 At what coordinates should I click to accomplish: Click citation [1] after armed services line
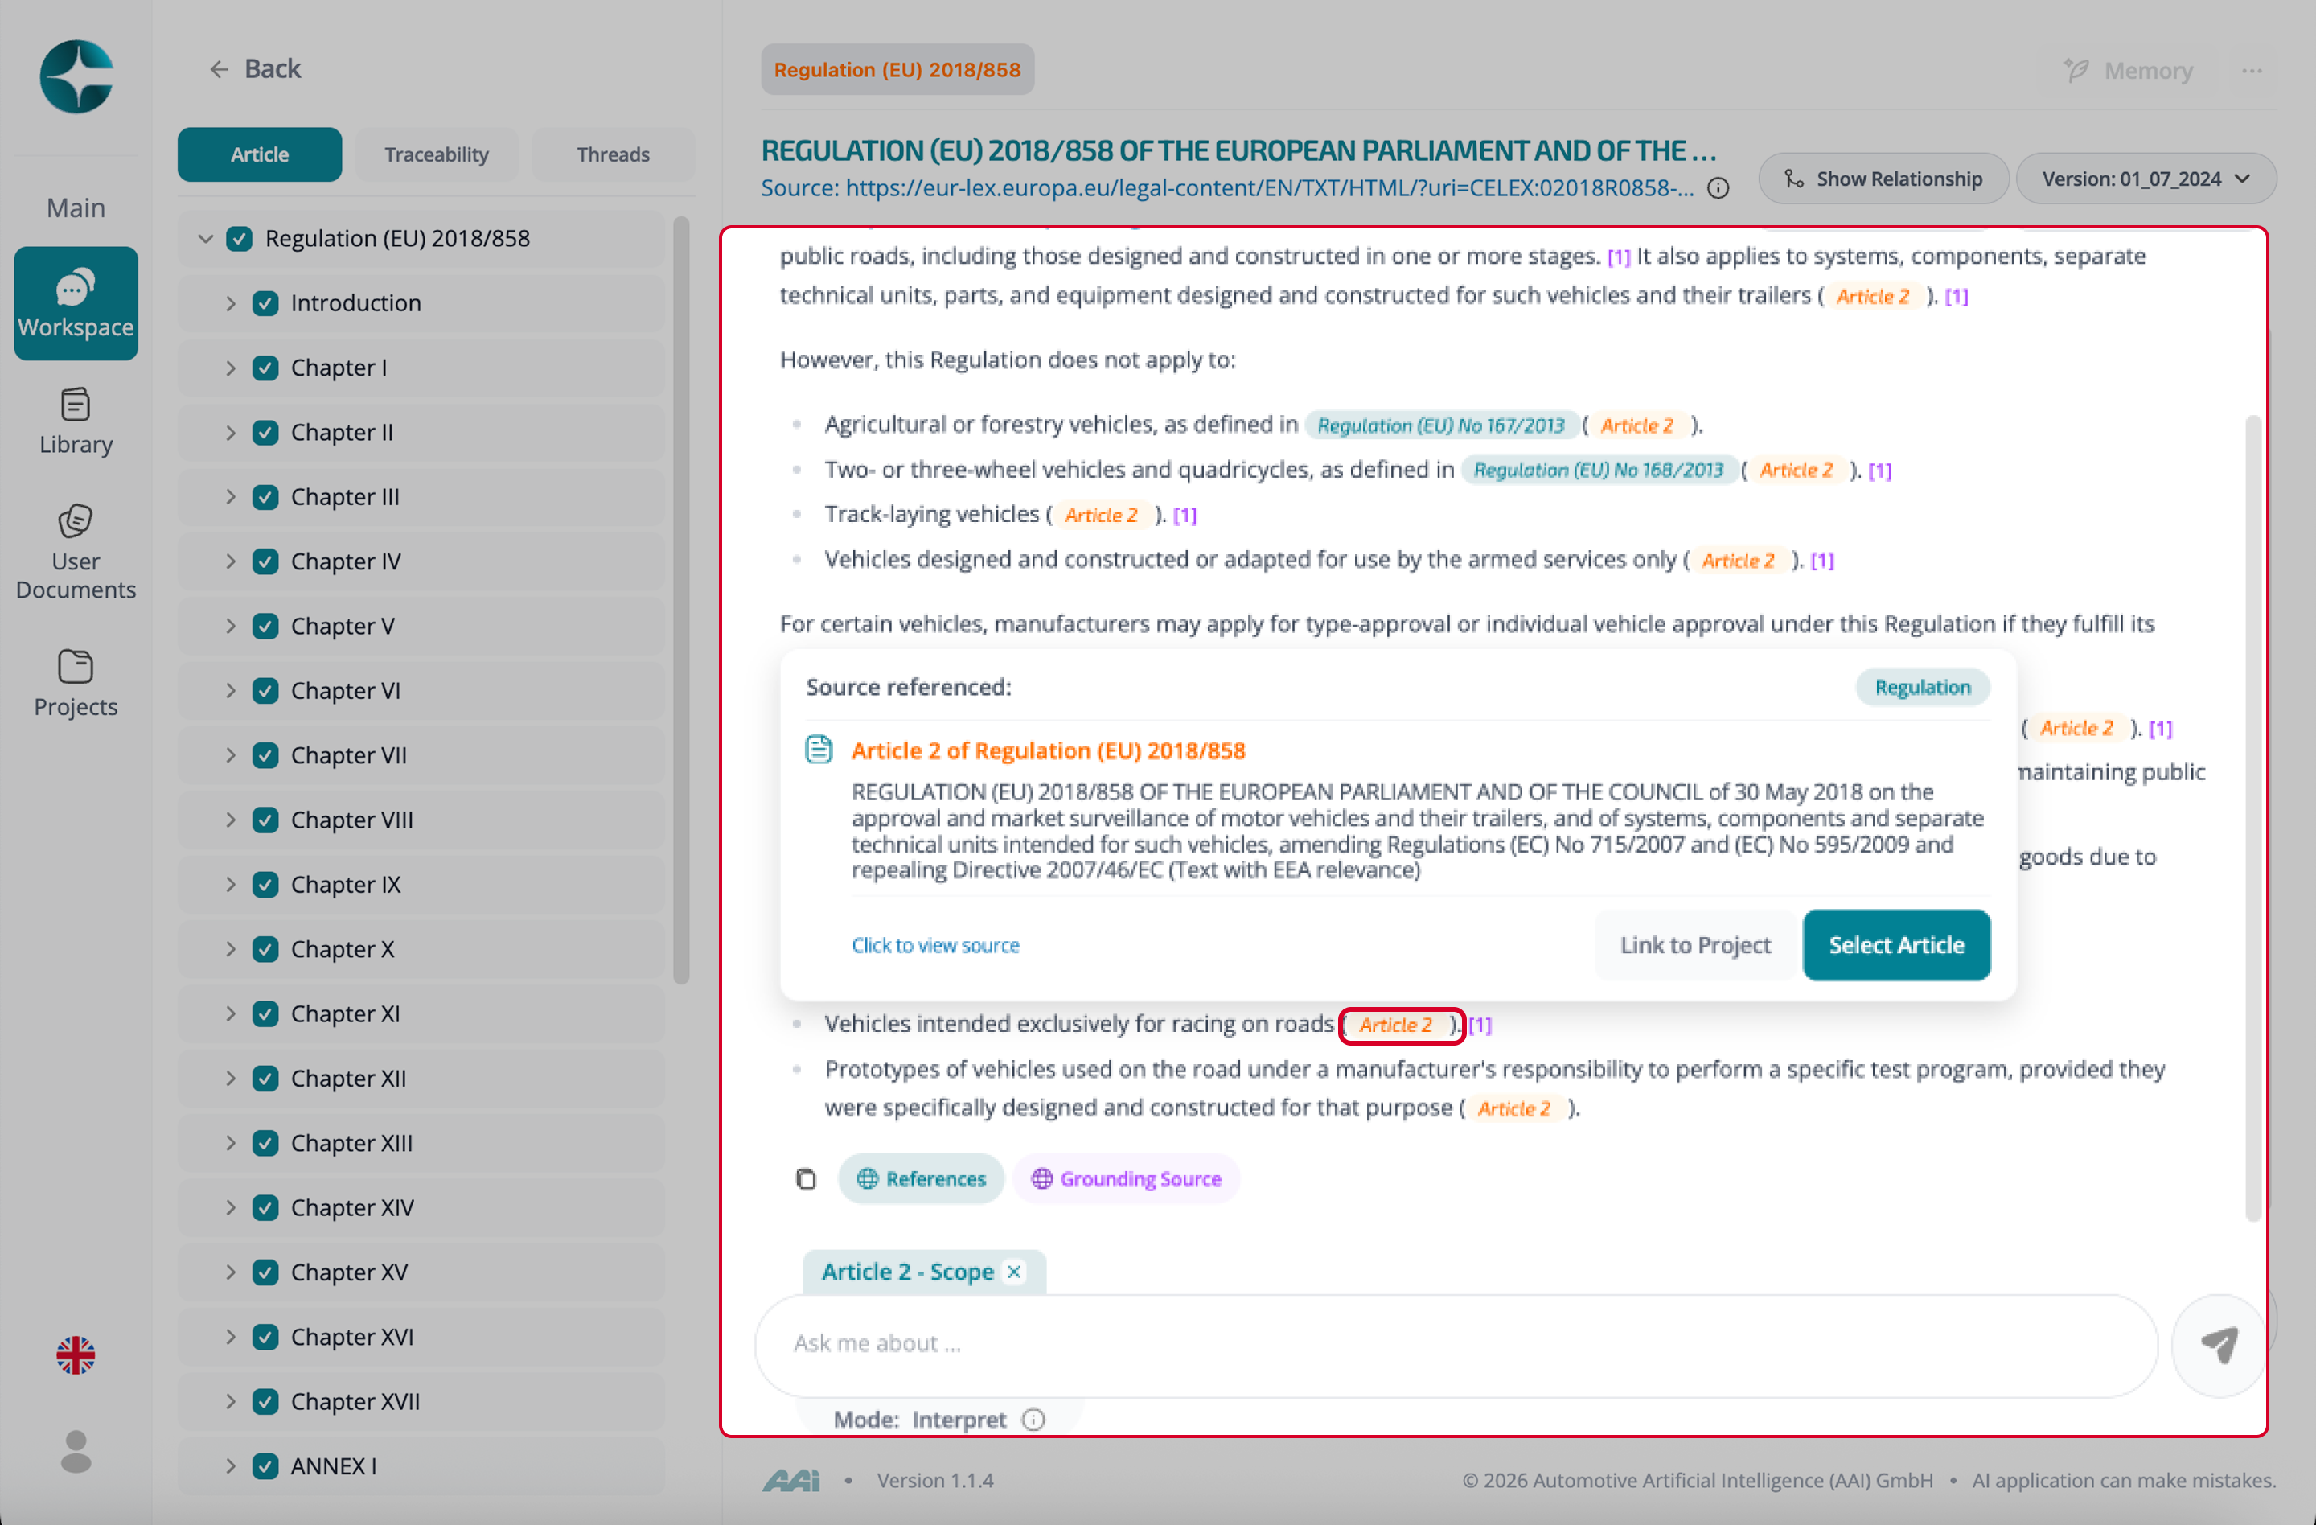1821,561
